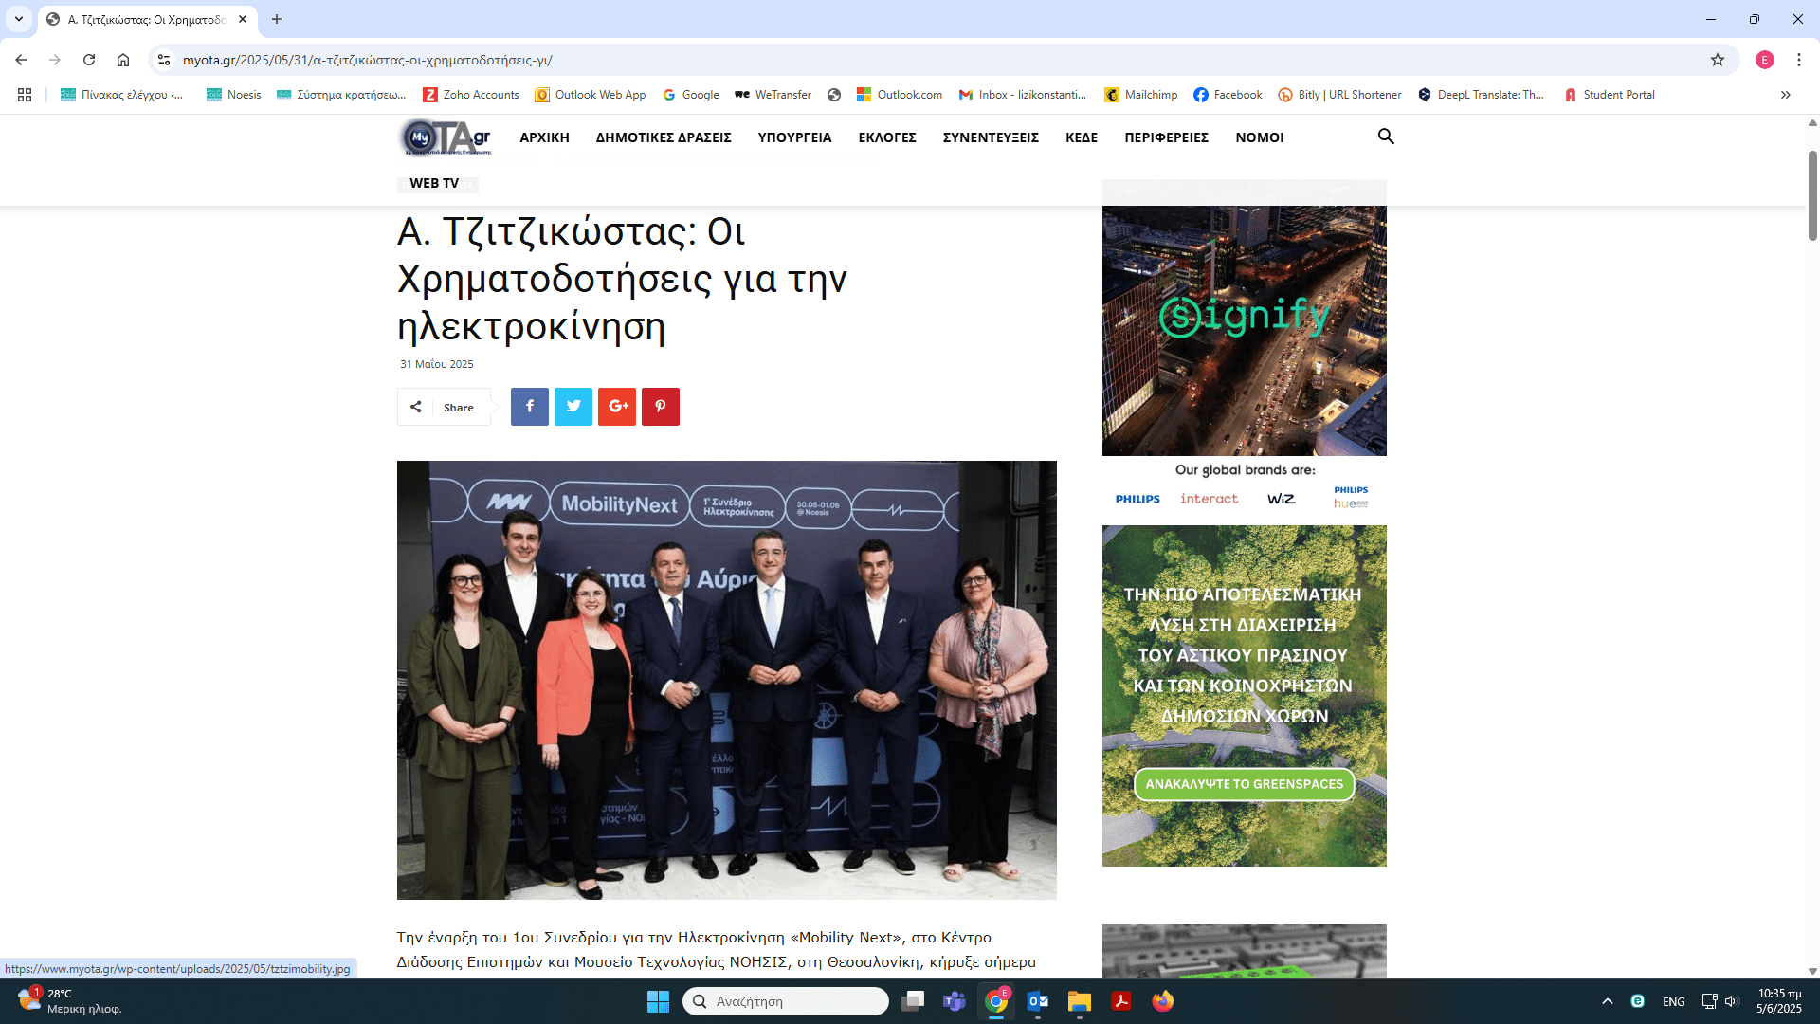The width and height of the screenshot is (1820, 1024).
Task: Reload the page
Action: (x=89, y=60)
